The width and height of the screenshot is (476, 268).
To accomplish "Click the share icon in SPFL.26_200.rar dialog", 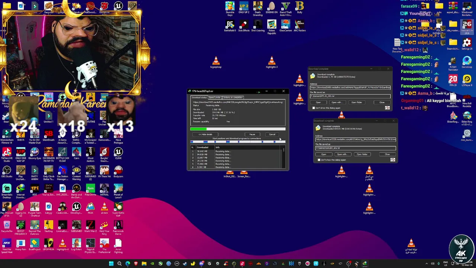I will (x=387, y=108).
